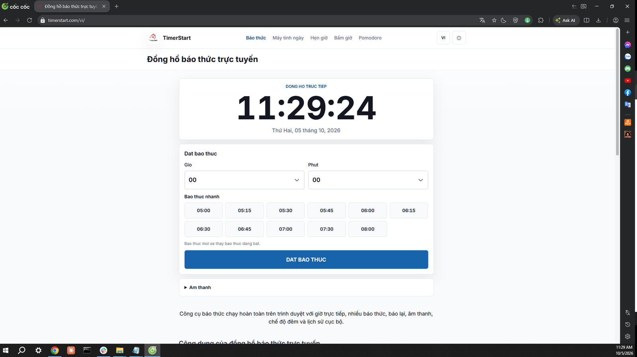Open the green gamepad sidebar icon
Viewport: 637px width, 357px height.
click(x=627, y=68)
